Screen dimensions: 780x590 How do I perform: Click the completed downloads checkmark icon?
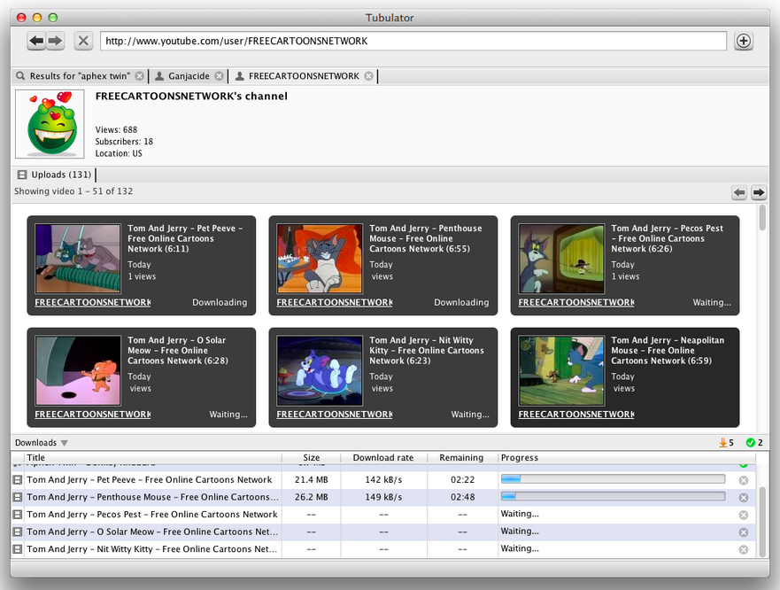750,443
